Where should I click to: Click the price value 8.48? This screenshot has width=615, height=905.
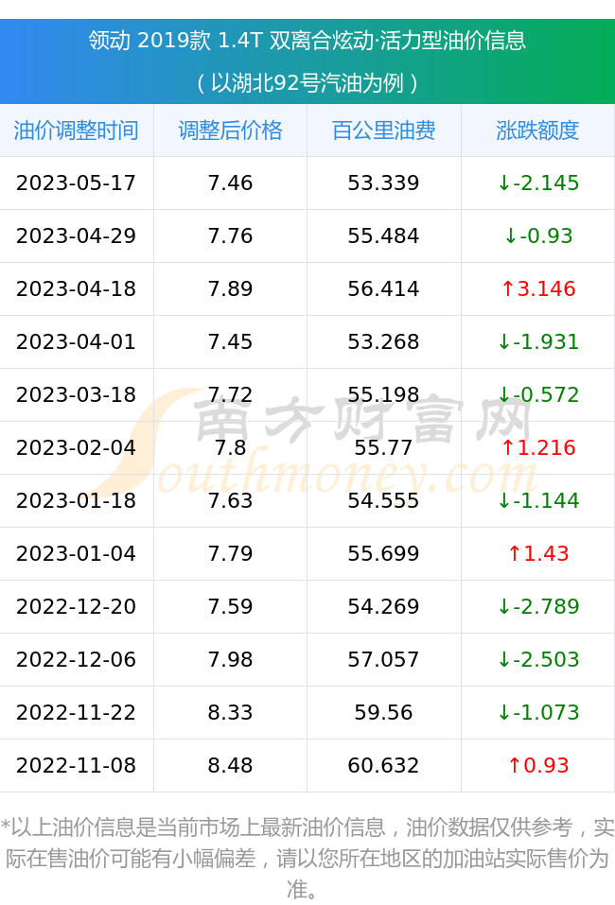[231, 765]
